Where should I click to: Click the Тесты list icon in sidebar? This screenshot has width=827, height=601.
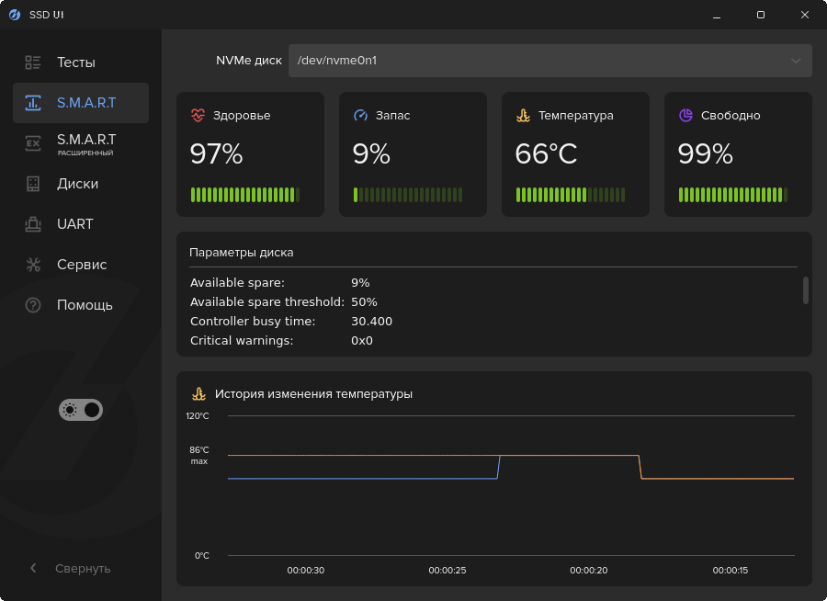point(33,62)
